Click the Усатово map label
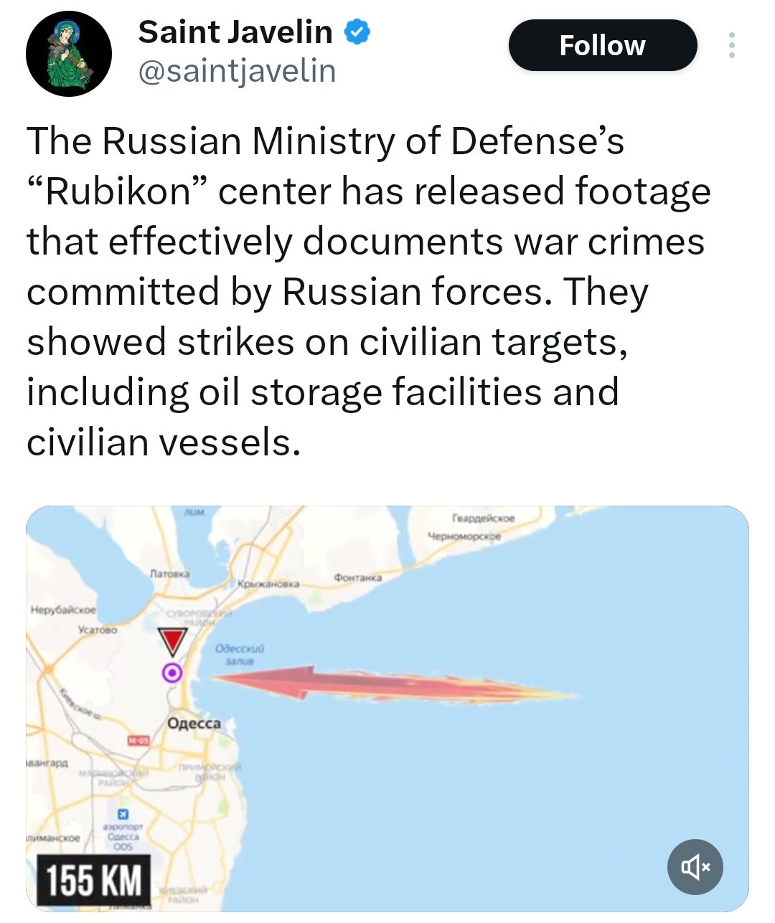Viewport: 775px width, 923px height. tap(98, 629)
